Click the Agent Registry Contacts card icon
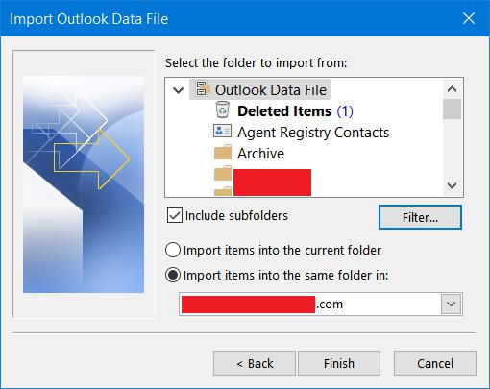This screenshot has height=389, width=490. tap(222, 131)
